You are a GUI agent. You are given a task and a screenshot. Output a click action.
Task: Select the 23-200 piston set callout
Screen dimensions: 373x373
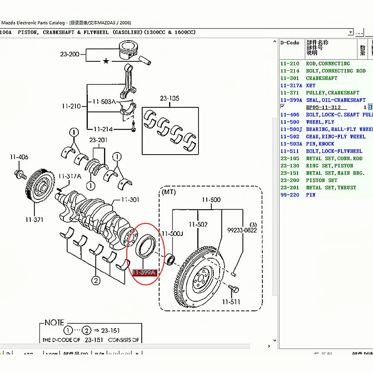tap(69, 54)
